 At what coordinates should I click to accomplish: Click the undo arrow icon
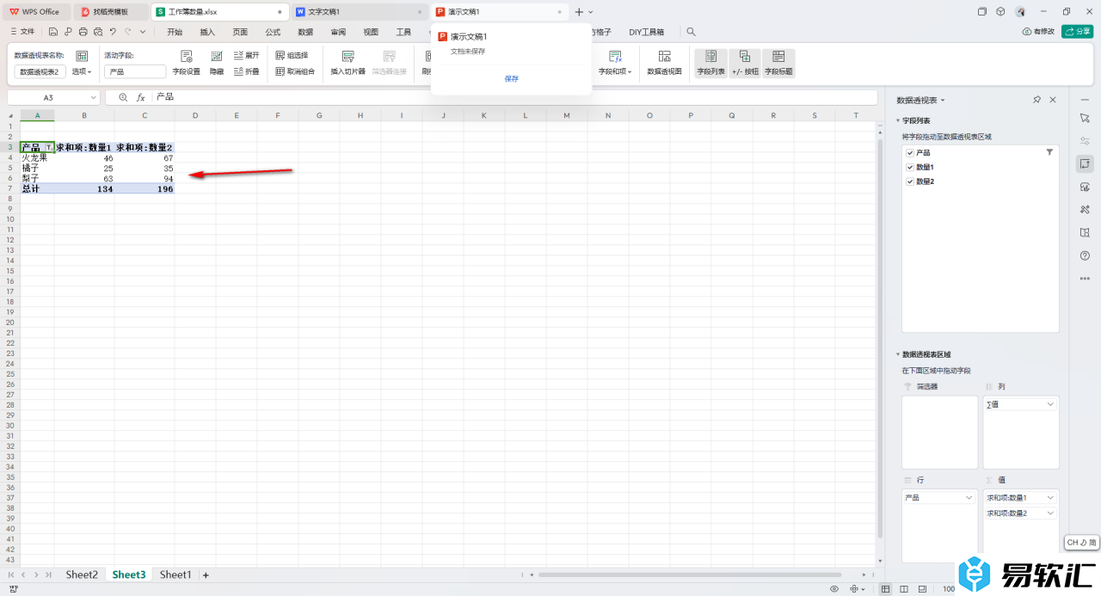[113, 32]
